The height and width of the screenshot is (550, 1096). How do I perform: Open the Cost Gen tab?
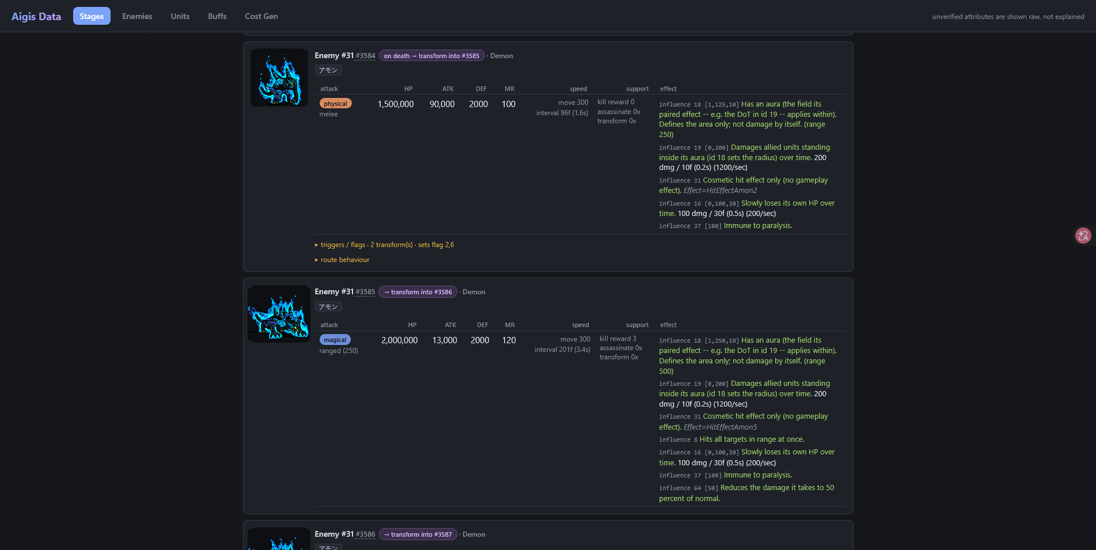261,16
